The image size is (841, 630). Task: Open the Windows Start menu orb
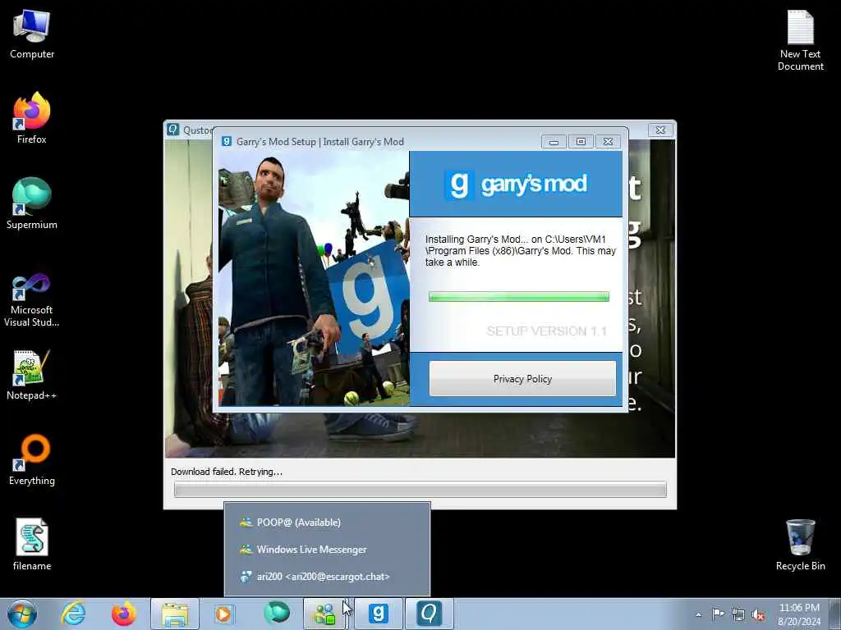point(22,614)
